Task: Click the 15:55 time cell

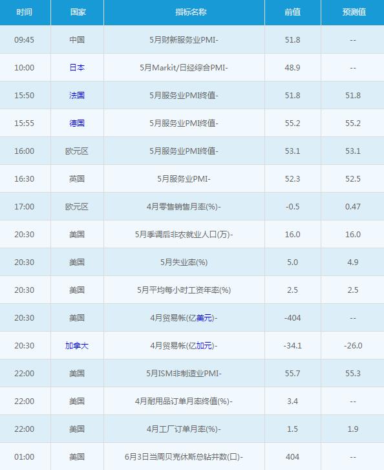Action: click(x=25, y=123)
